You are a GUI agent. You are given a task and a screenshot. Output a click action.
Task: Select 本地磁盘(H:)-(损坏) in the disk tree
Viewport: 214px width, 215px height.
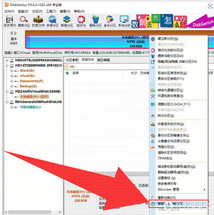tap(34, 96)
